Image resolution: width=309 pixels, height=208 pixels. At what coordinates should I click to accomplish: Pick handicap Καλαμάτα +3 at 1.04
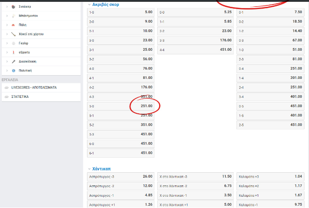pyautogui.click(x=270, y=177)
